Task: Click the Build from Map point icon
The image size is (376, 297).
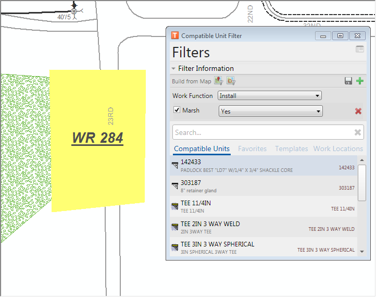Action: pyautogui.click(x=218, y=81)
